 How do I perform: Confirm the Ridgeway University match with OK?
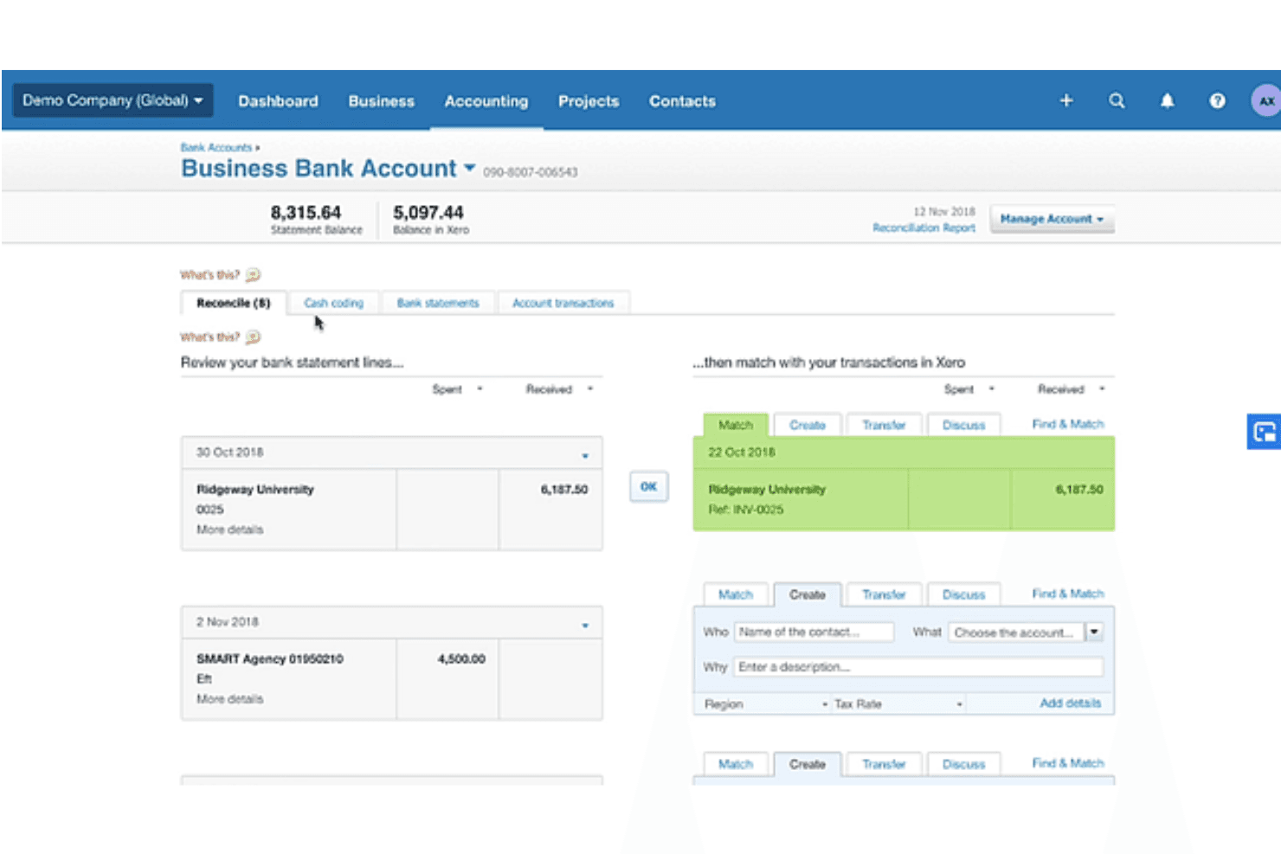tap(648, 487)
